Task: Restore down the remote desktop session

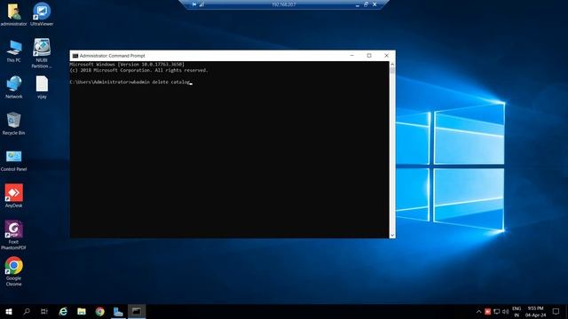Action: [x=366, y=4]
